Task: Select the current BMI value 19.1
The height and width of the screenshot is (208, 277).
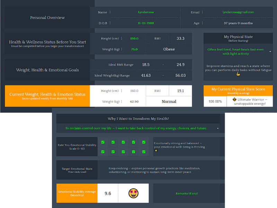Action: [180, 91]
